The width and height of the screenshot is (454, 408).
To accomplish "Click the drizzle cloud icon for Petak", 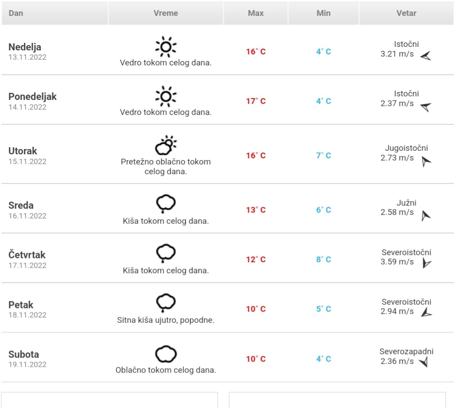I will (x=165, y=303).
